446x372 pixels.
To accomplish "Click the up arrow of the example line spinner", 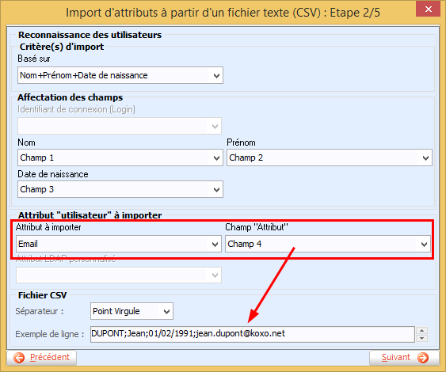I will [x=421, y=331].
